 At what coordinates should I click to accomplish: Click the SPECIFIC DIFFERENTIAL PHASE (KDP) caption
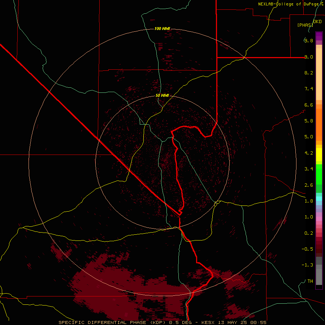(113, 322)
